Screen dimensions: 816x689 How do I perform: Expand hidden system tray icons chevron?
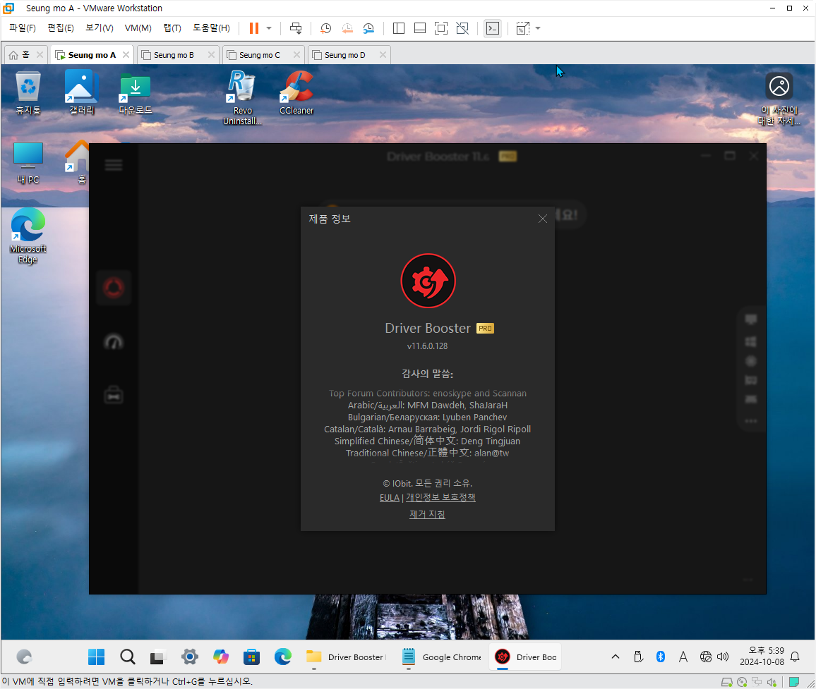[615, 657]
